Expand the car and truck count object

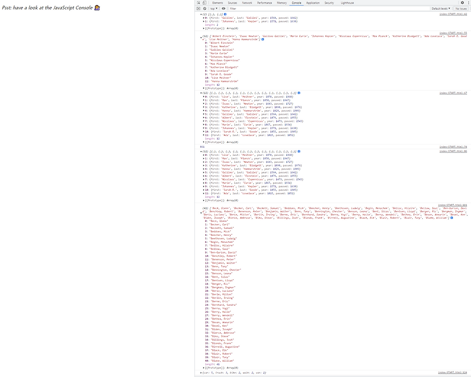coord(200,372)
